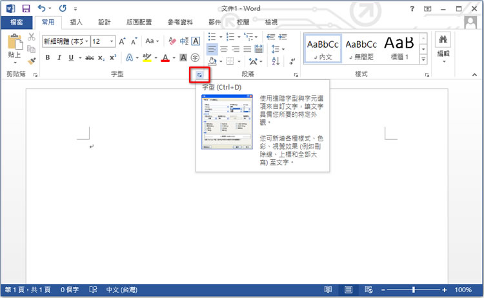This screenshot has height=298, width=484.
Task: Open the Styles pane launcher
Action: pos(427,75)
